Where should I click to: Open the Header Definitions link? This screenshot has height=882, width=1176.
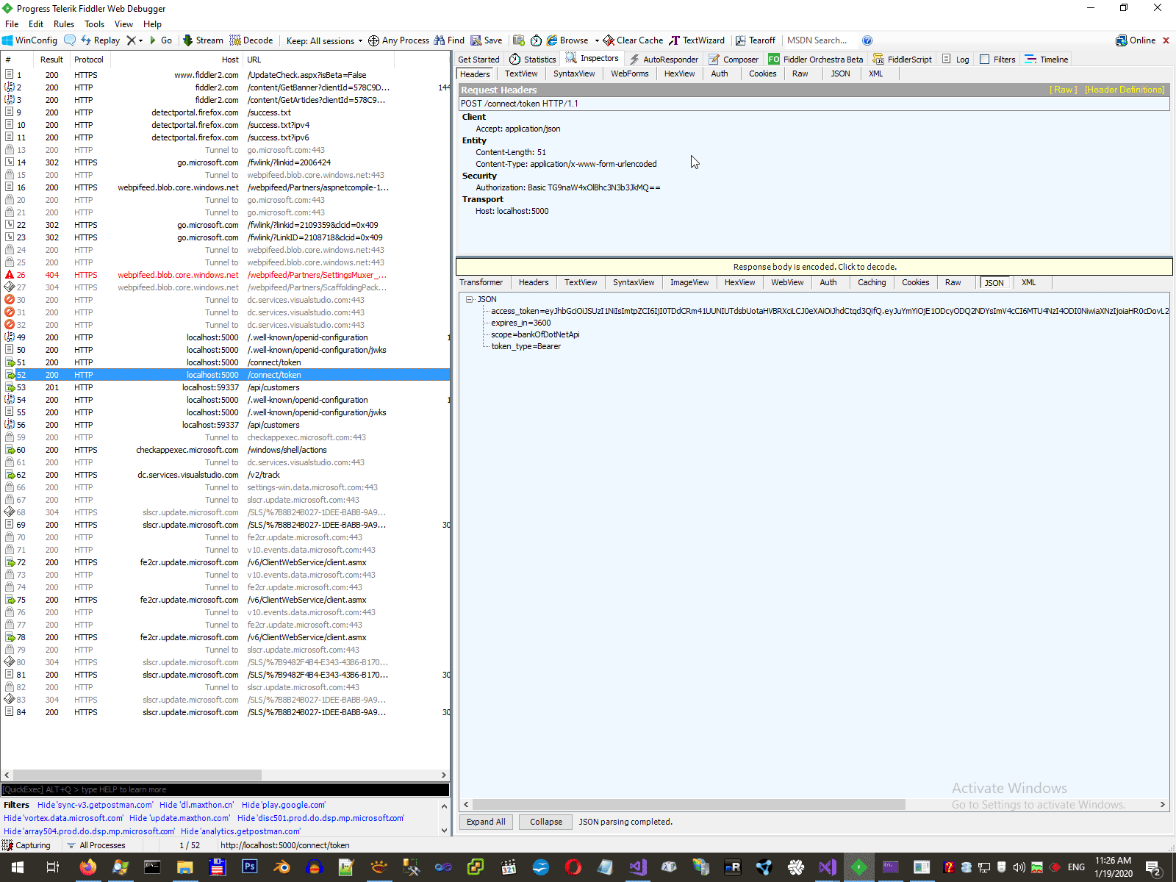coord(1125,90)
